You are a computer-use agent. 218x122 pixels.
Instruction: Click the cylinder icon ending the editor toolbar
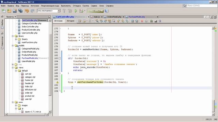tap(160, 21)
